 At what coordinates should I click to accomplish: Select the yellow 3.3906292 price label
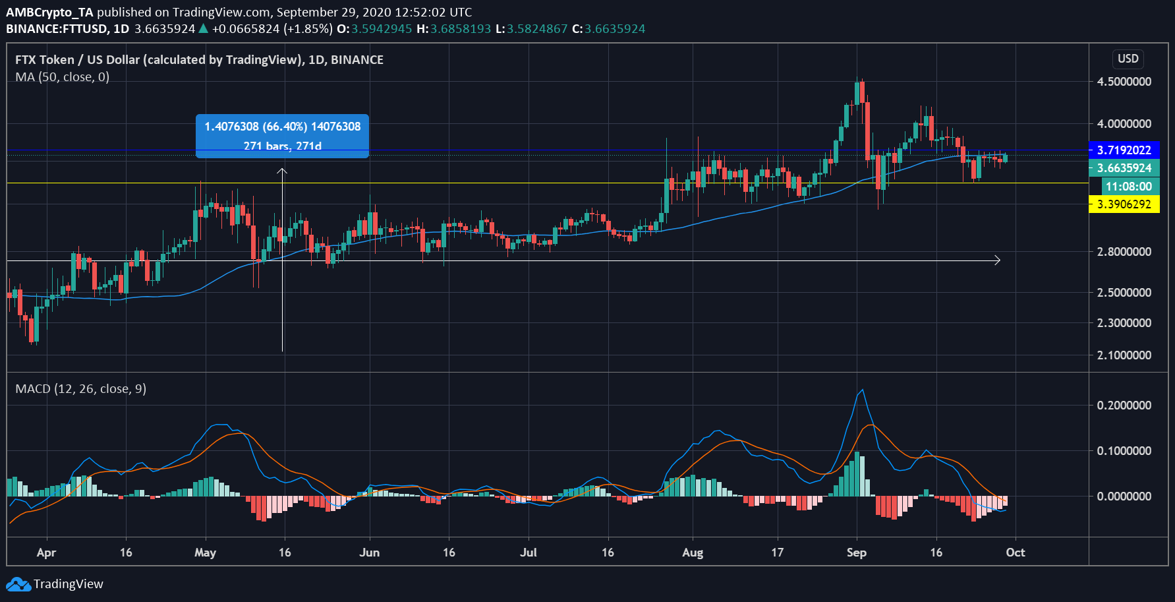click(x=1124, y=204)
